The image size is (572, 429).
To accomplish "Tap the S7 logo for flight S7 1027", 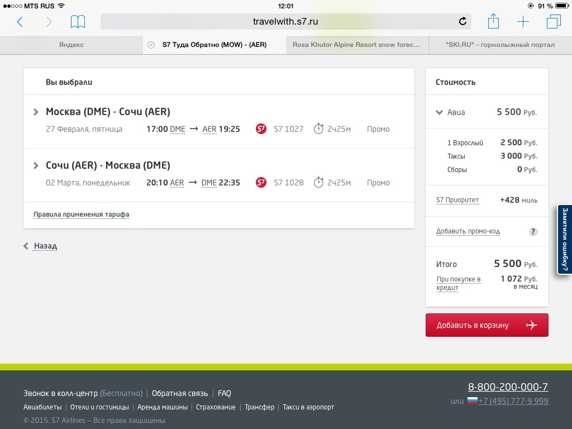I will tap(261, 129).
